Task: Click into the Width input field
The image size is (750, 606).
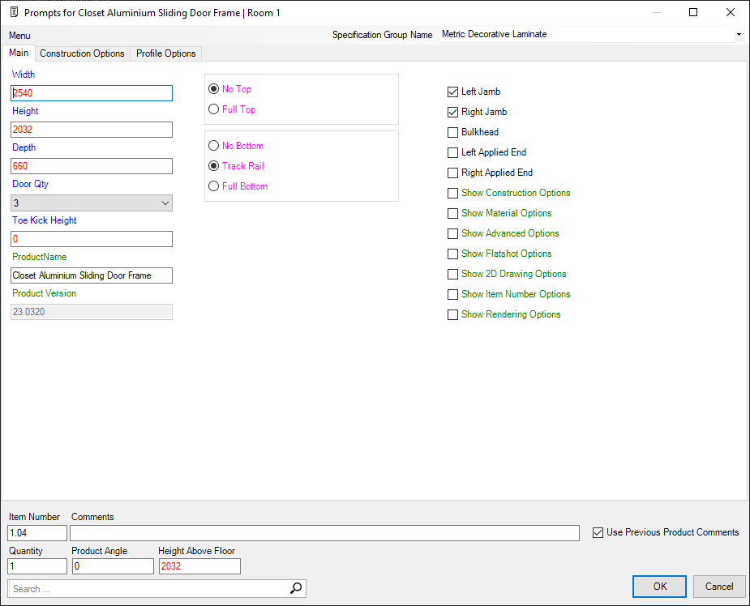Action: (x=92, y=93)
